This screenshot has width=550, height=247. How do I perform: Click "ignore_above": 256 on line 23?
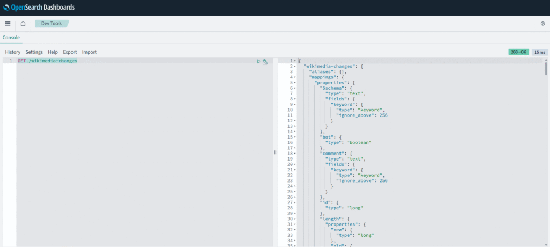coord(362,181)
